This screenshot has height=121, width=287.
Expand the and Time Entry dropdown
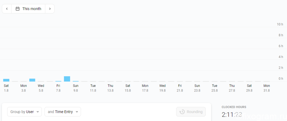63,112
